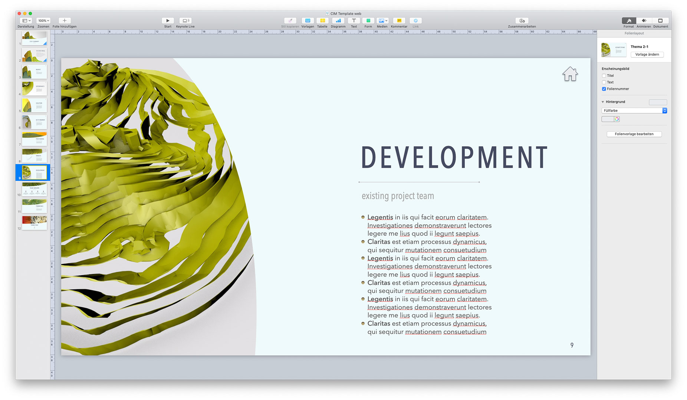Screen dimensions: 687x400
Task: Open Keynote Live toolbar icon
Action: coord(185,21)
